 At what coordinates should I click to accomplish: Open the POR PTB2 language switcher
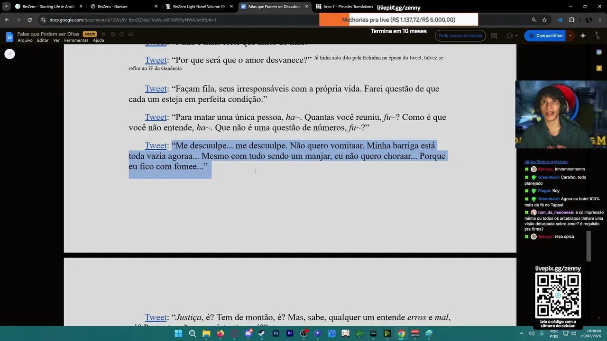click(553, 333)
